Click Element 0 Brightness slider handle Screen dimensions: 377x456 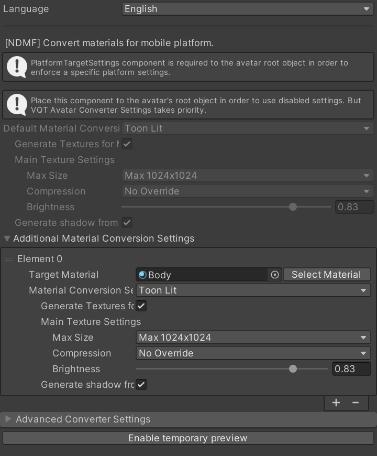pyautogui.click(x=293, y=369)
